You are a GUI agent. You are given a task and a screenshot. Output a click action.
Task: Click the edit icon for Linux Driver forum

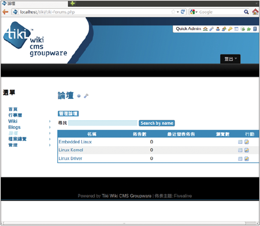pos(247,159)
